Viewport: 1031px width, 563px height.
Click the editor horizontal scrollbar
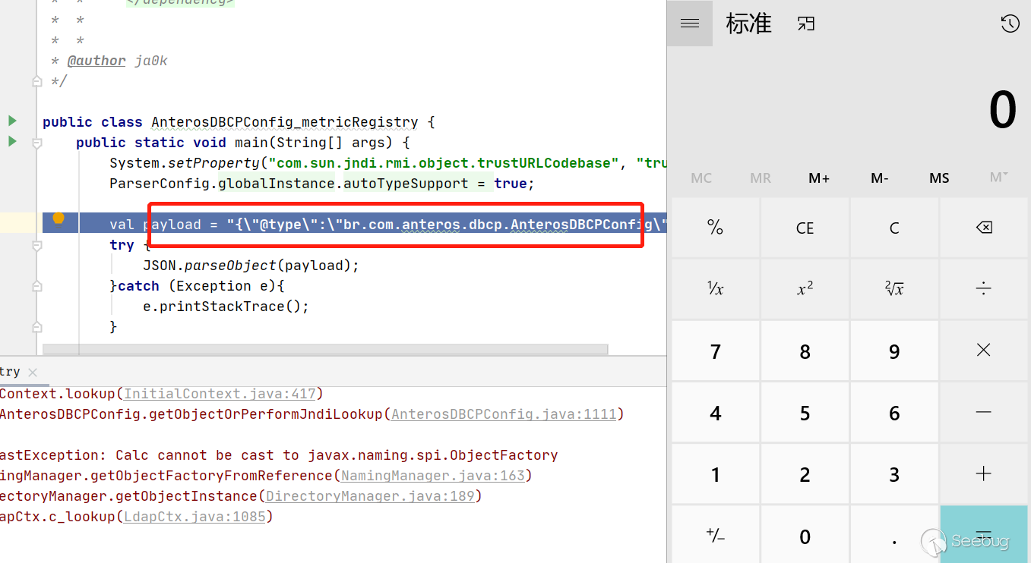tap(325, 350)
